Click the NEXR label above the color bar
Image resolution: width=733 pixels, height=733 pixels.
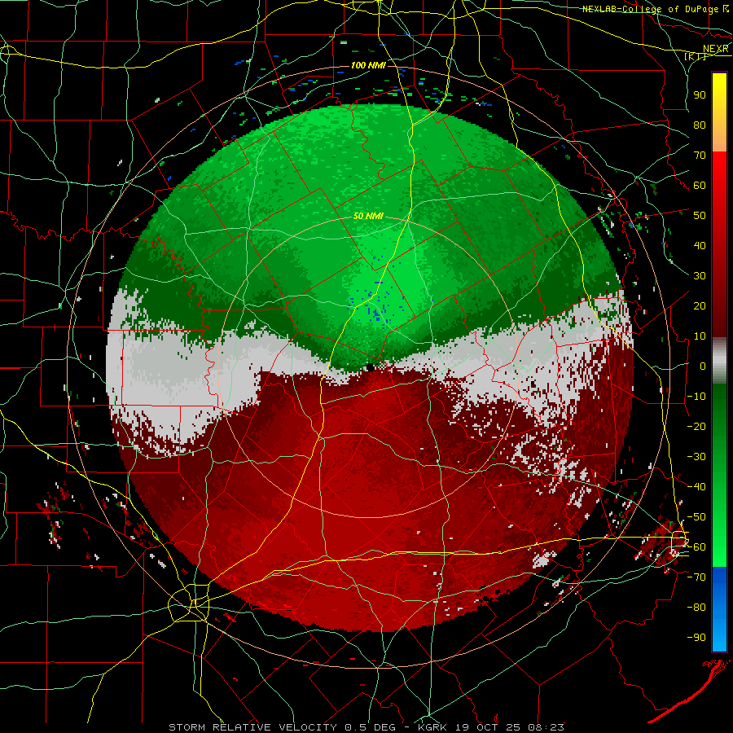click(716, 49)
